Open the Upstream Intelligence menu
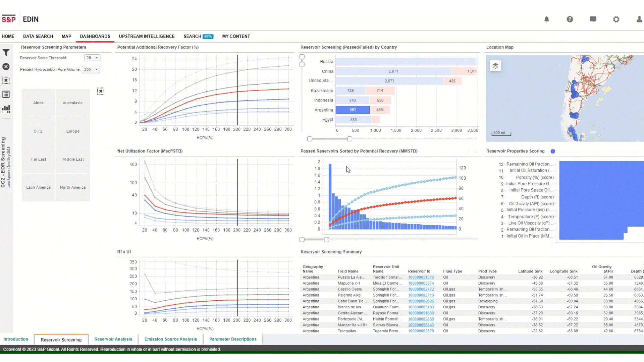This screenshot has width=644, height=362. point(147,36)
